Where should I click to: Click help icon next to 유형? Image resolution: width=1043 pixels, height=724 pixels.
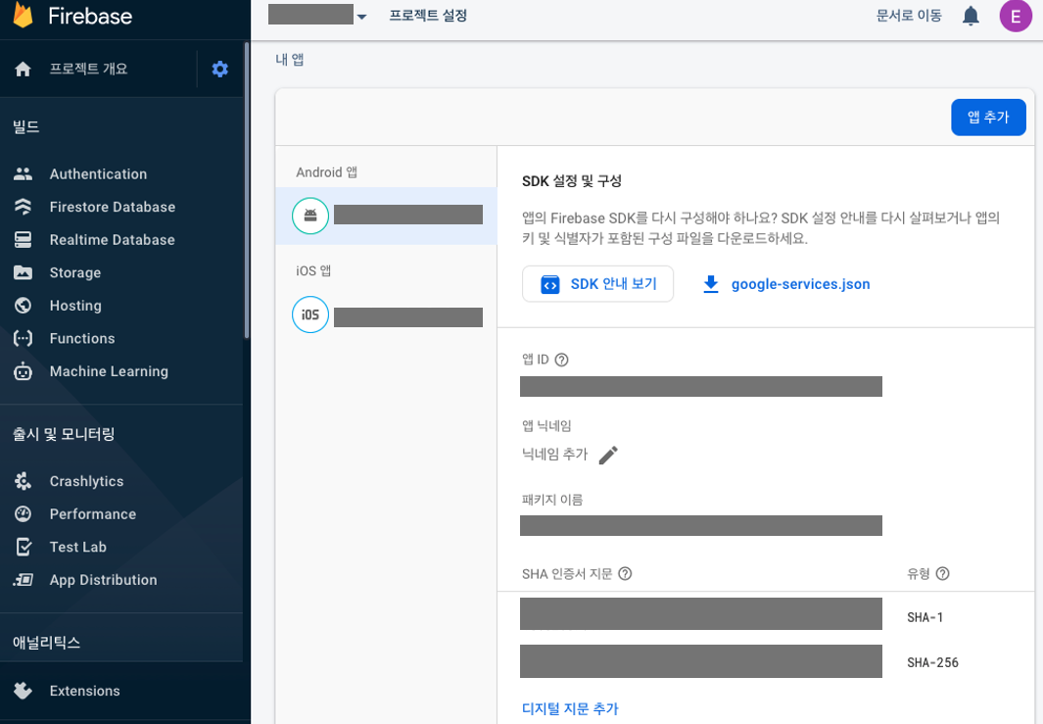coord(942,573)
